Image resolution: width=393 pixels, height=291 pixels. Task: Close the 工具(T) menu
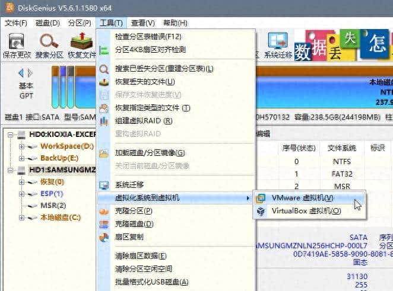111,23
